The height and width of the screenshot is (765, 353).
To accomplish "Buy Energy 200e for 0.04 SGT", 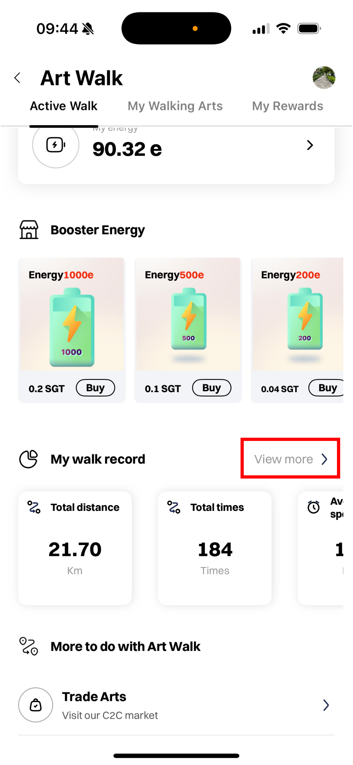I will [326, 388].
